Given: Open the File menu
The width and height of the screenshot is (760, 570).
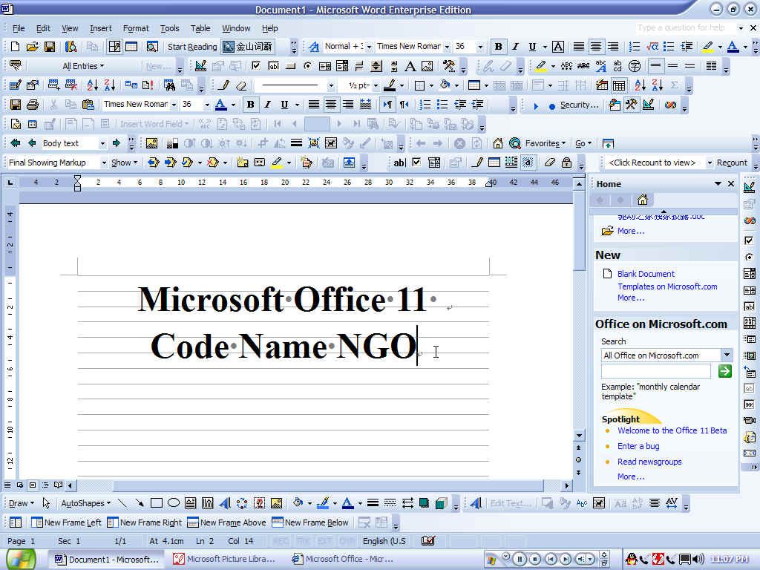Looking at the screenshot, I should point(19,28).
